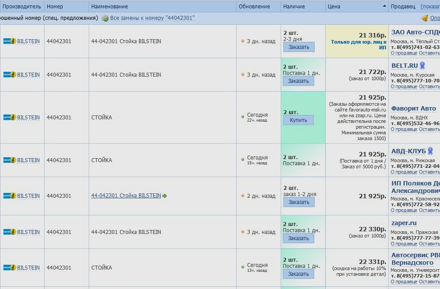440x289 pixels.
Task: Open BILSTEIN manufacturer link in the АВД-КЛУБ row
Action: 28,160
